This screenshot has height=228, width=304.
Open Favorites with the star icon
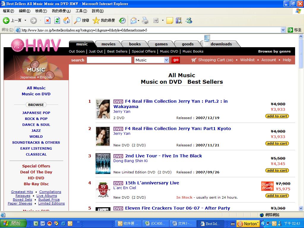(104, 20)
